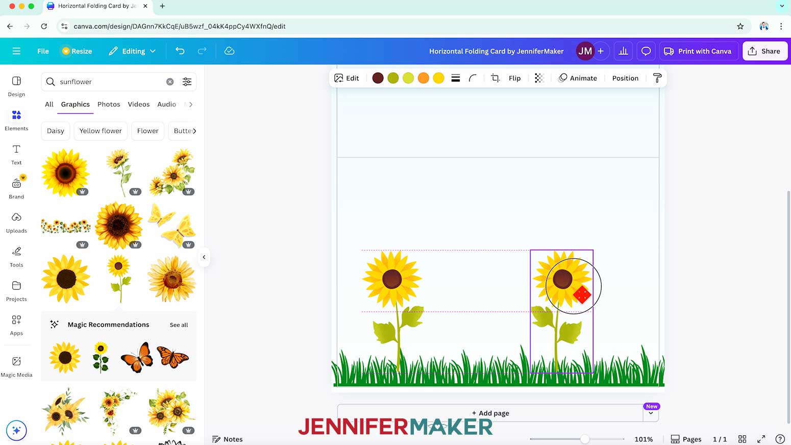Clear the sunflower search text

[170, 82]
